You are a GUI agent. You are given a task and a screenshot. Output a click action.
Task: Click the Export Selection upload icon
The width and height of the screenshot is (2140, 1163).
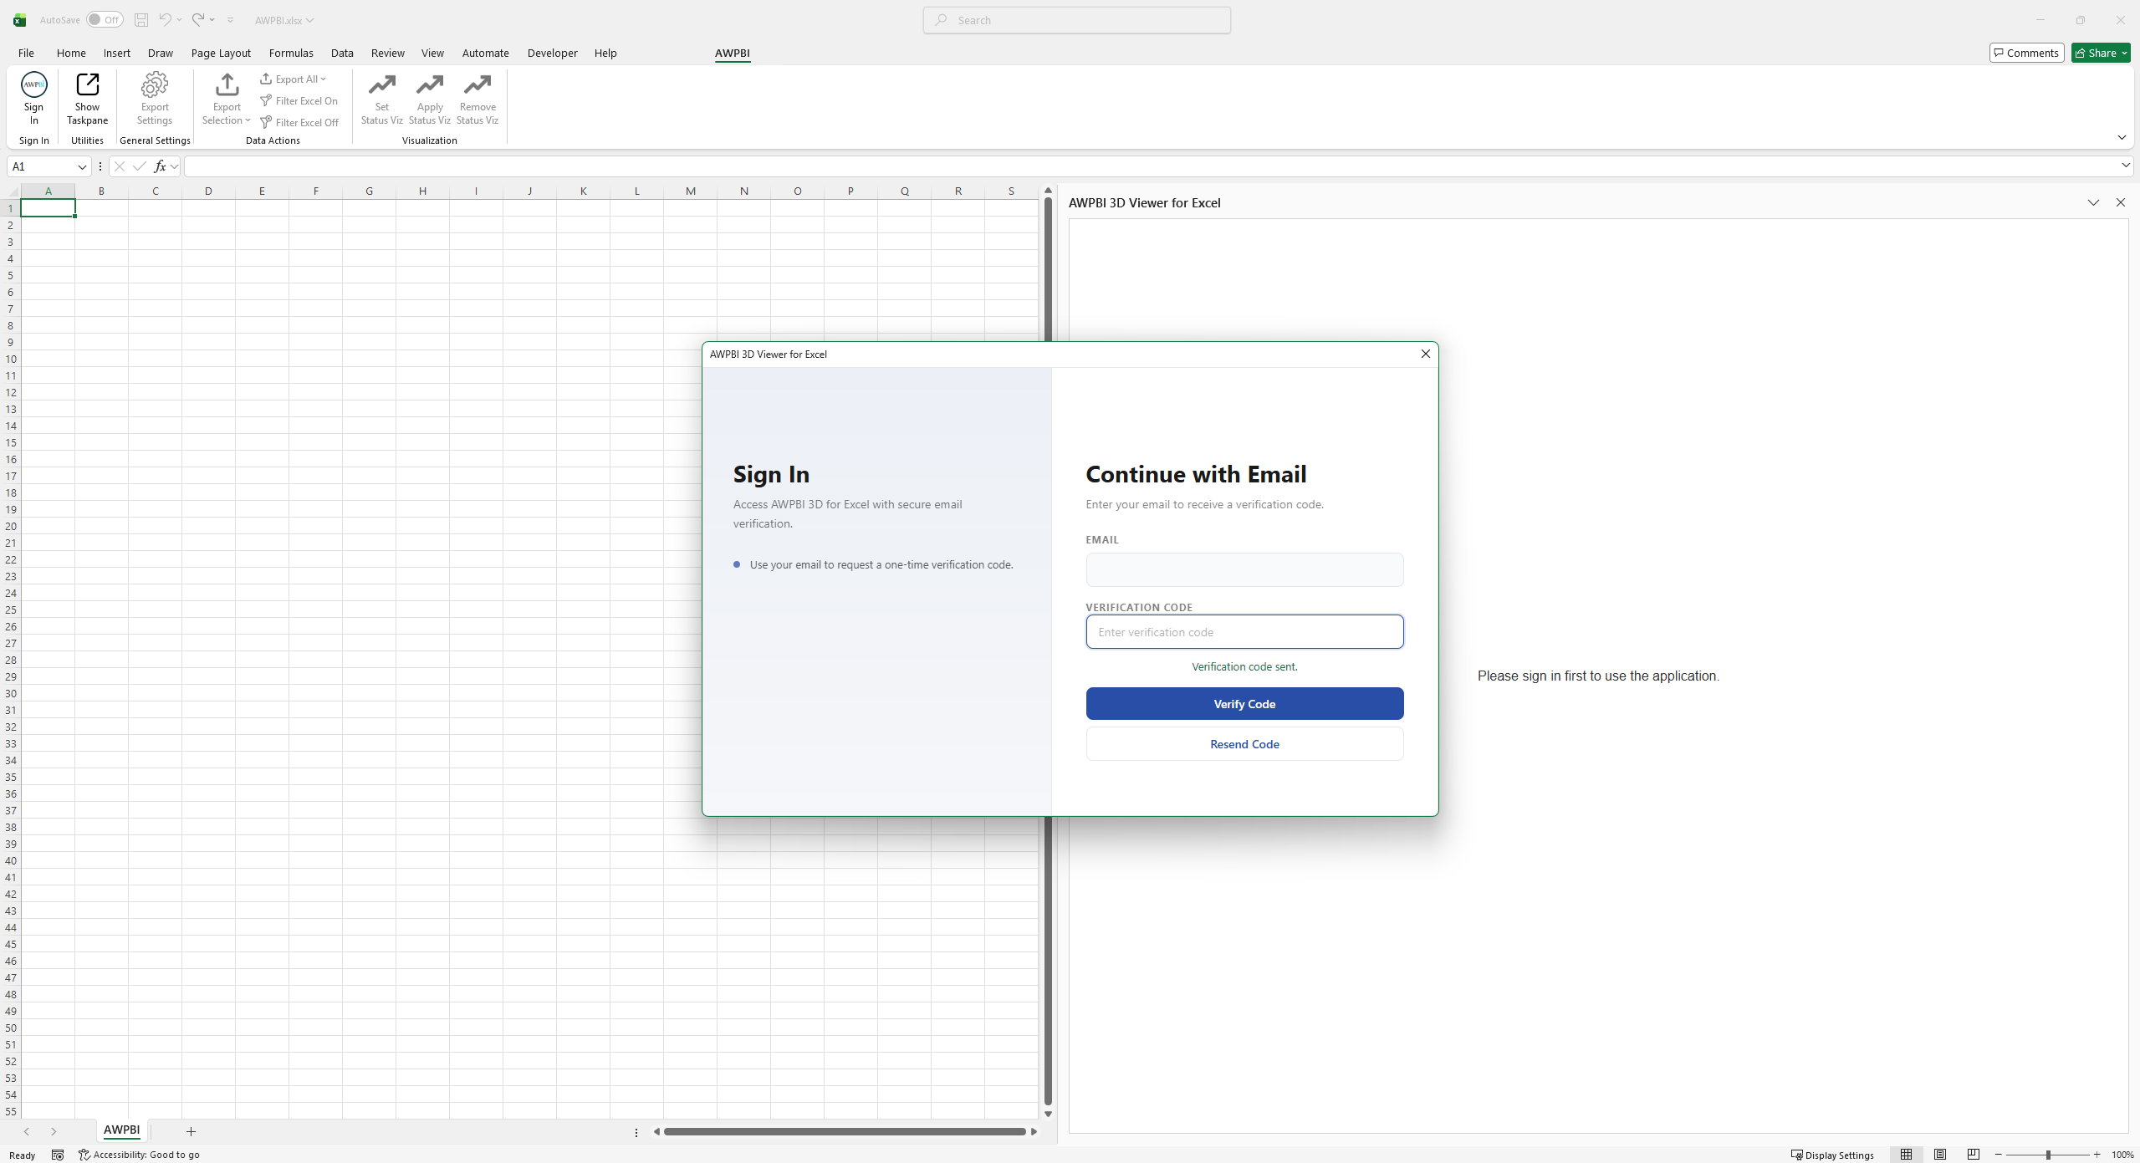(x=227, y=84)
